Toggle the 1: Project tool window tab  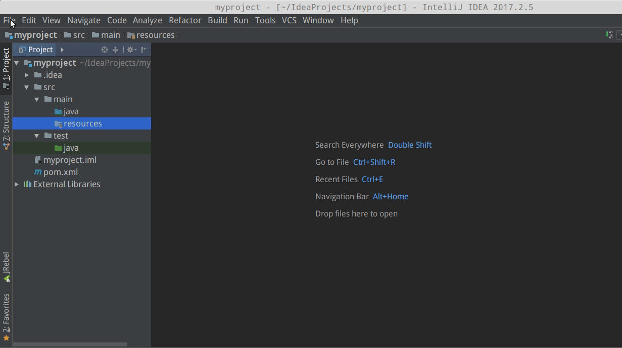pos(6,68)
